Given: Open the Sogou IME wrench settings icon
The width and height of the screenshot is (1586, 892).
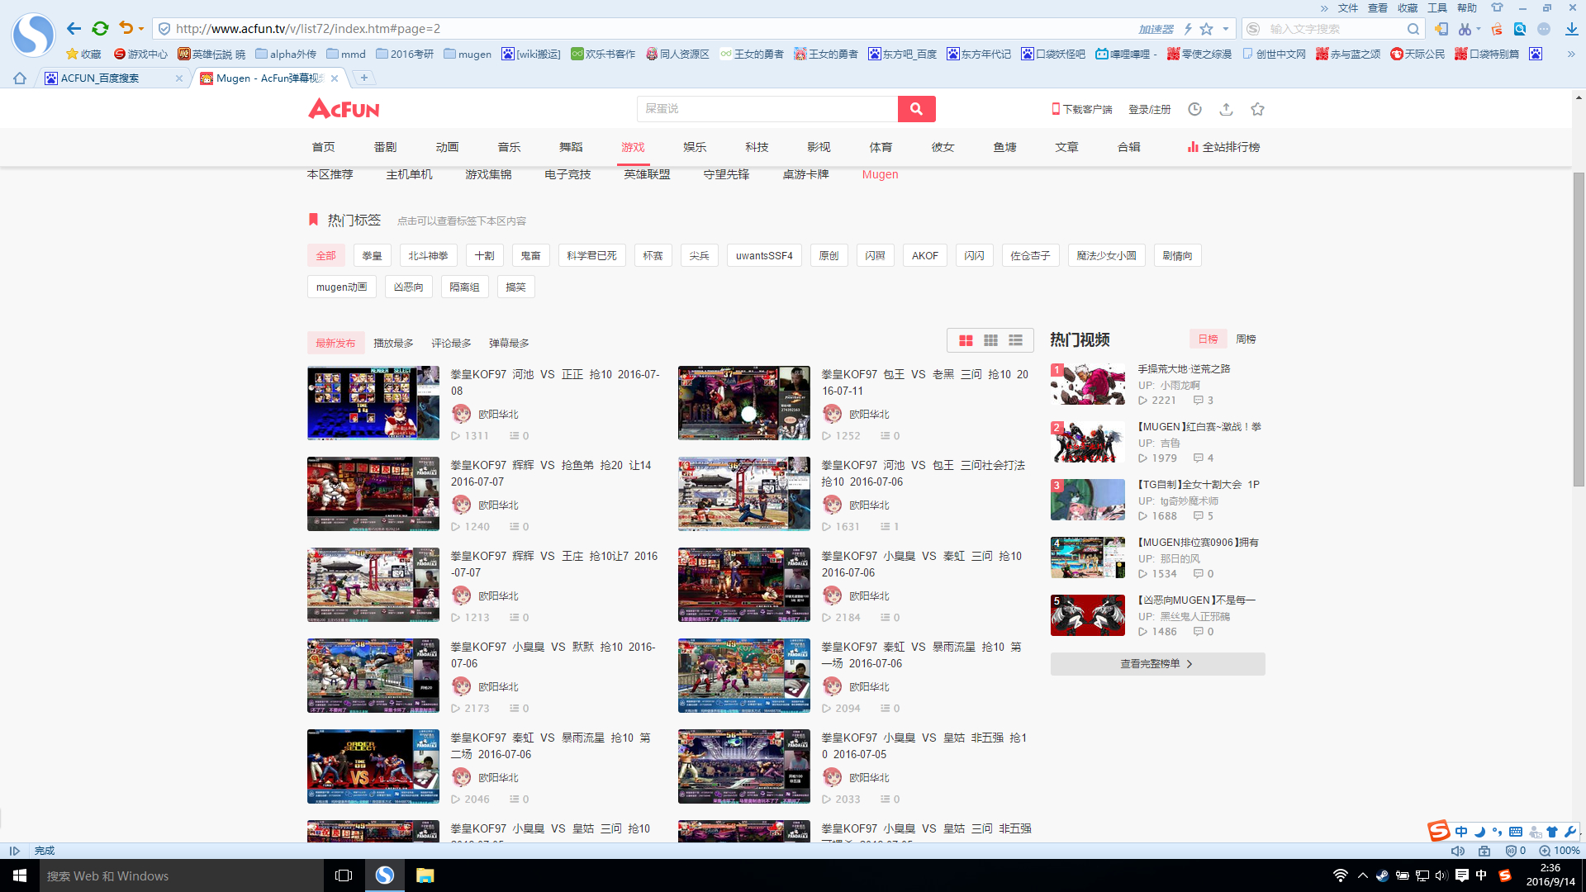Looking at the screenshot, I should 1569,832.
